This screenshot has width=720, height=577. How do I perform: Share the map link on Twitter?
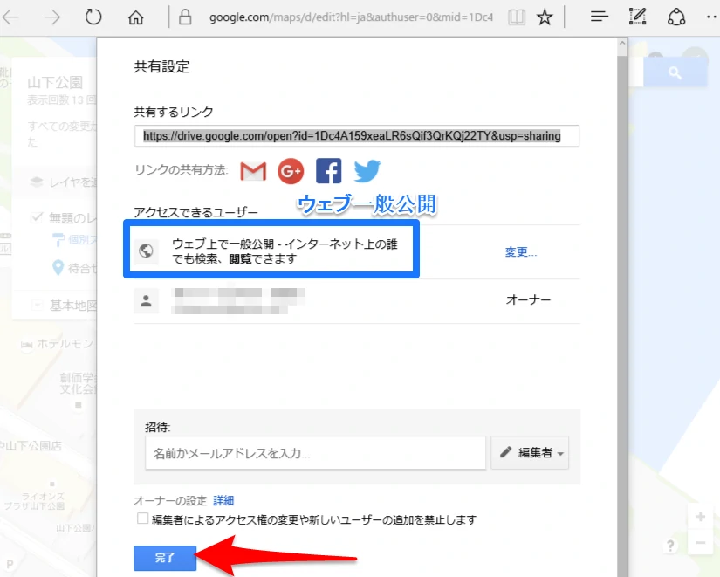[x=367, y=171]
